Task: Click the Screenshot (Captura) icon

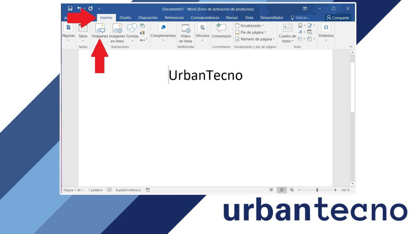Action: click(144, 39)
